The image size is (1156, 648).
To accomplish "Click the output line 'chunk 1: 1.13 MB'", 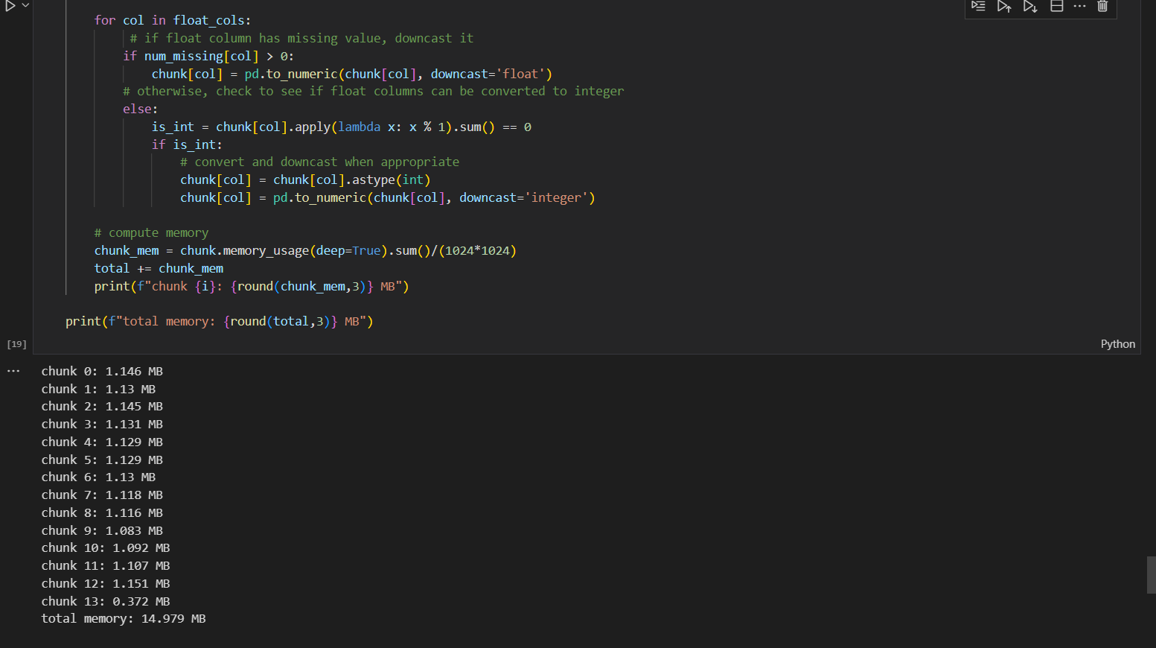I will (98, 389).
